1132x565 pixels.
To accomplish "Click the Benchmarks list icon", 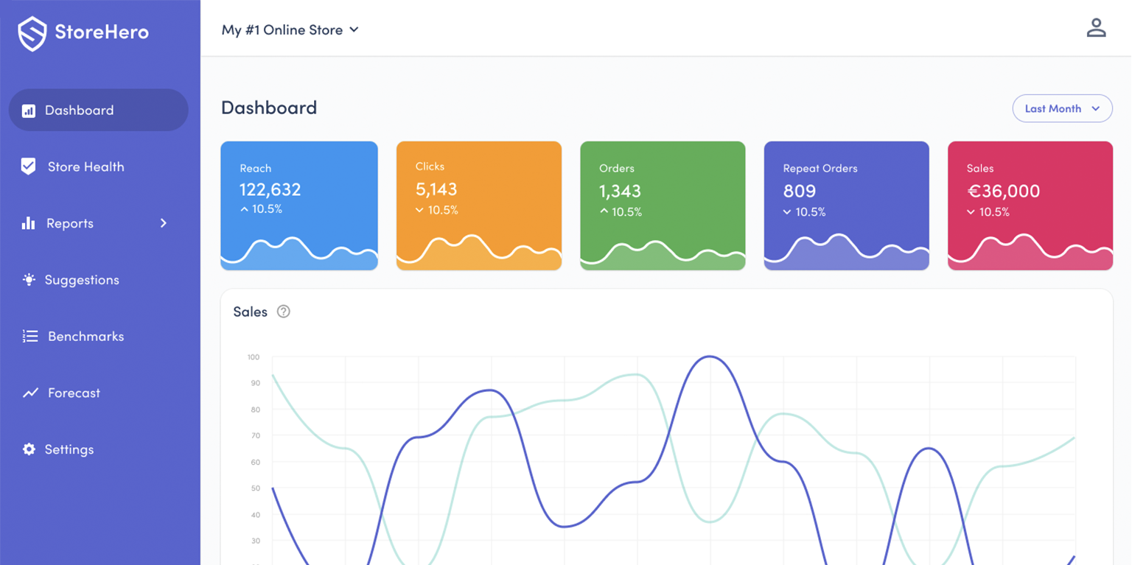I will pos(29,337).
